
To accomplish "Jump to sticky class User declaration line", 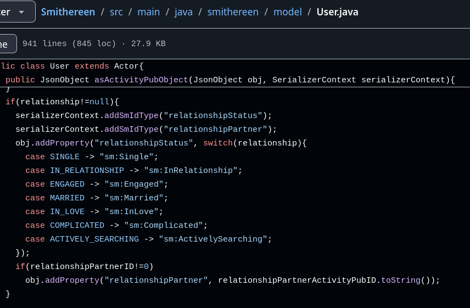I will pyautogui.click(x=71, y=66).
